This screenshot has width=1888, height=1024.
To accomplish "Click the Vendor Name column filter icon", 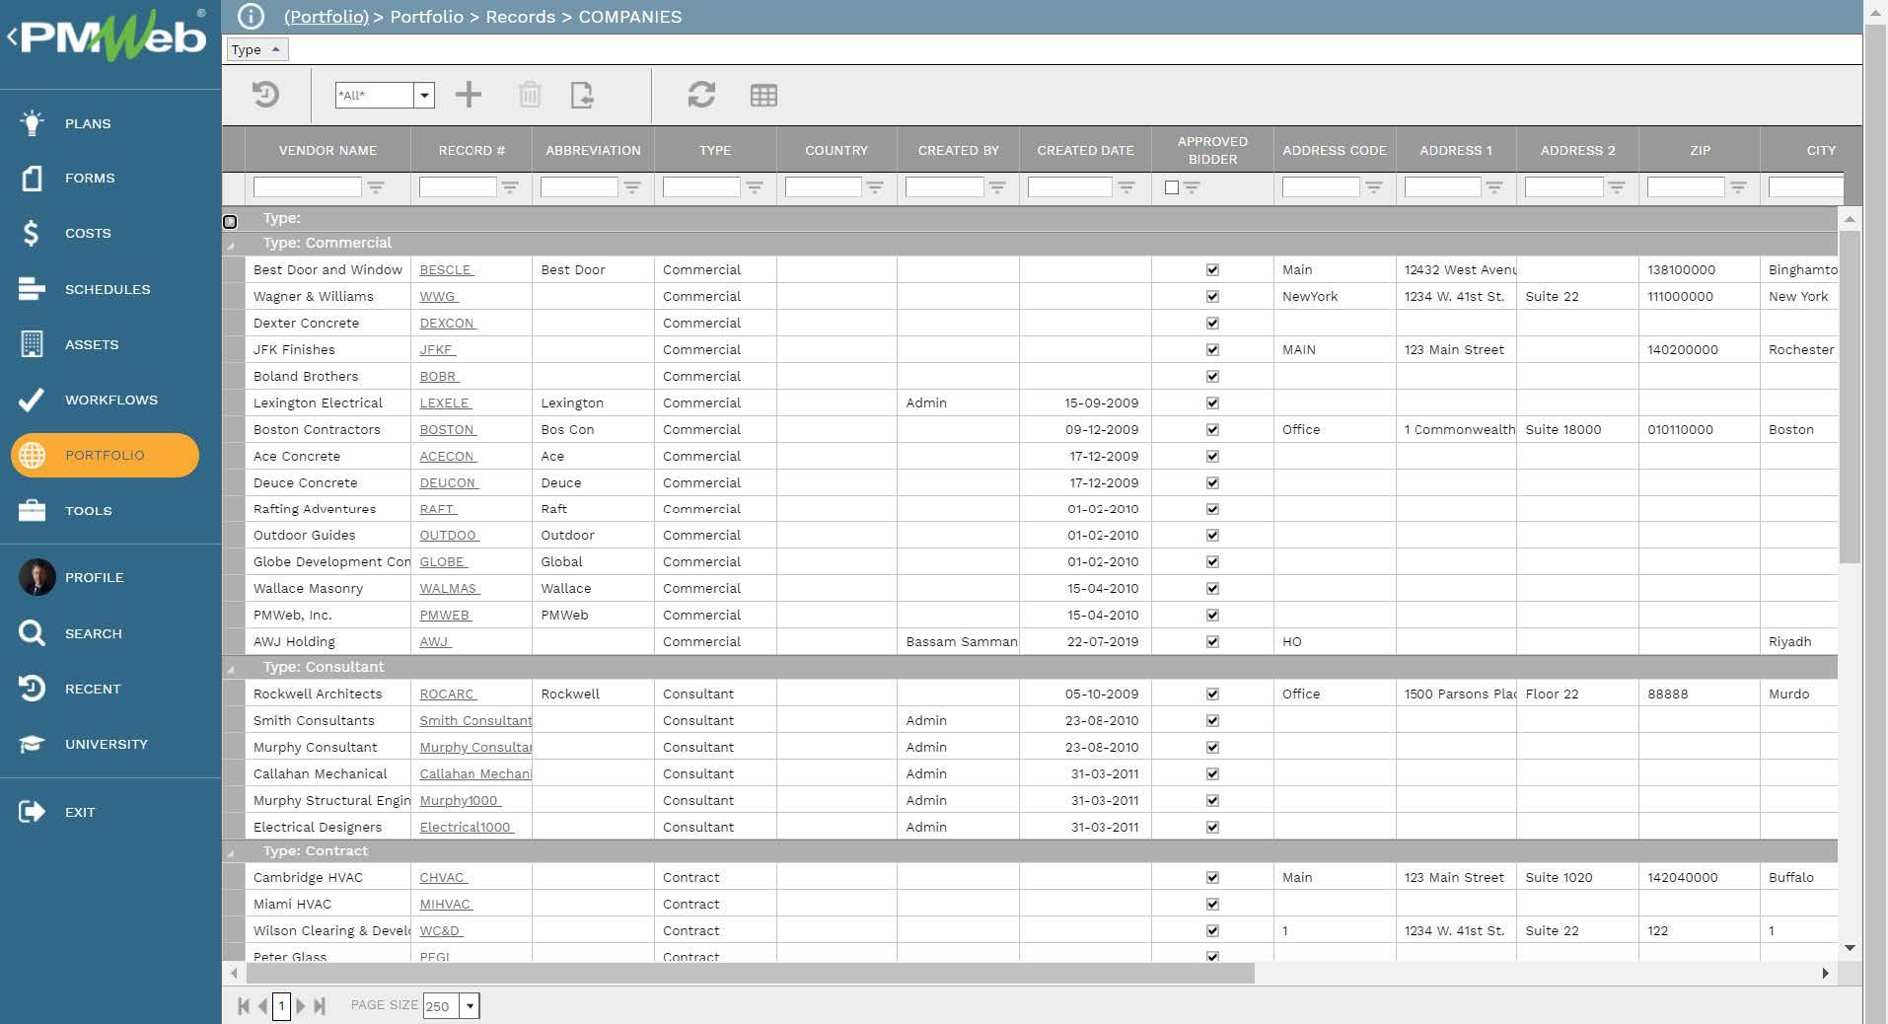I will click(376, 187).
